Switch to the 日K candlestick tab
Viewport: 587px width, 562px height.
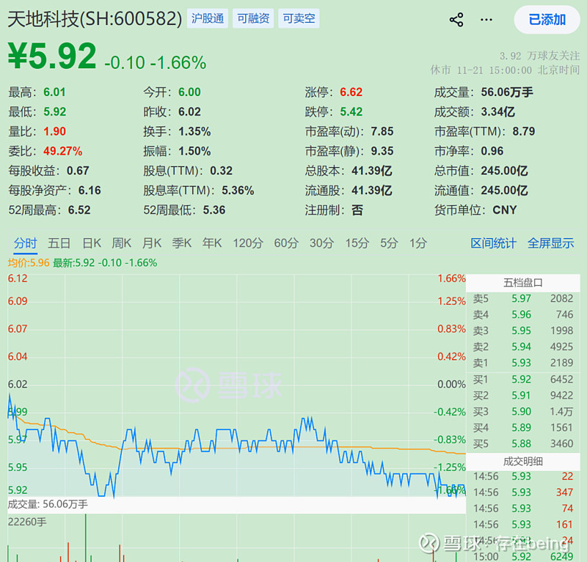[91, 243]
